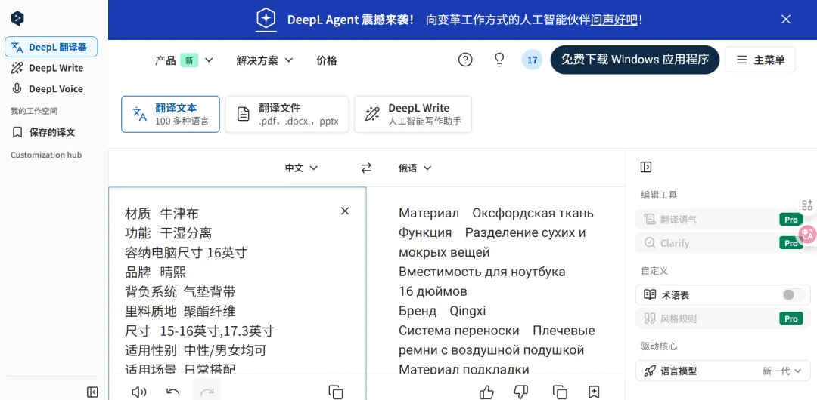Image resolution: width=817 pixels, height=400 pixels.
Task: Click the 风格规则 Pro option
Action: click(x=722, y=318)
